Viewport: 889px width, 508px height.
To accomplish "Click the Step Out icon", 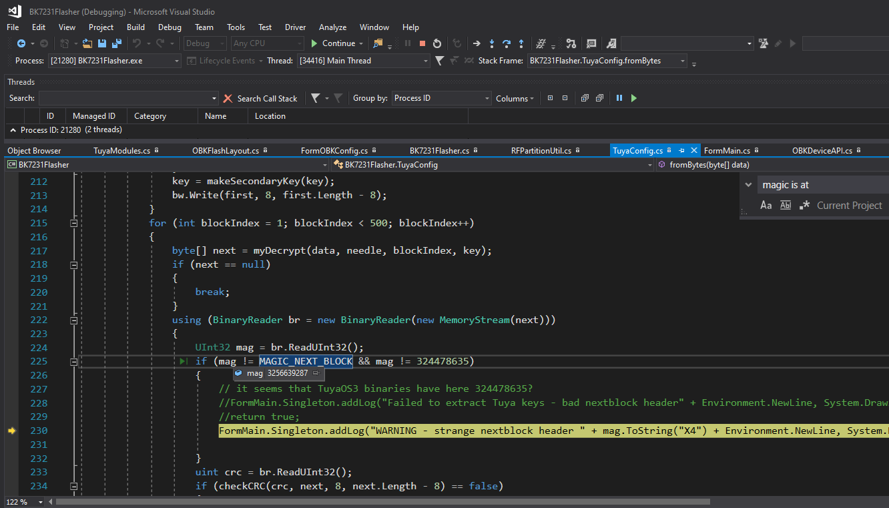I will 521,43.
